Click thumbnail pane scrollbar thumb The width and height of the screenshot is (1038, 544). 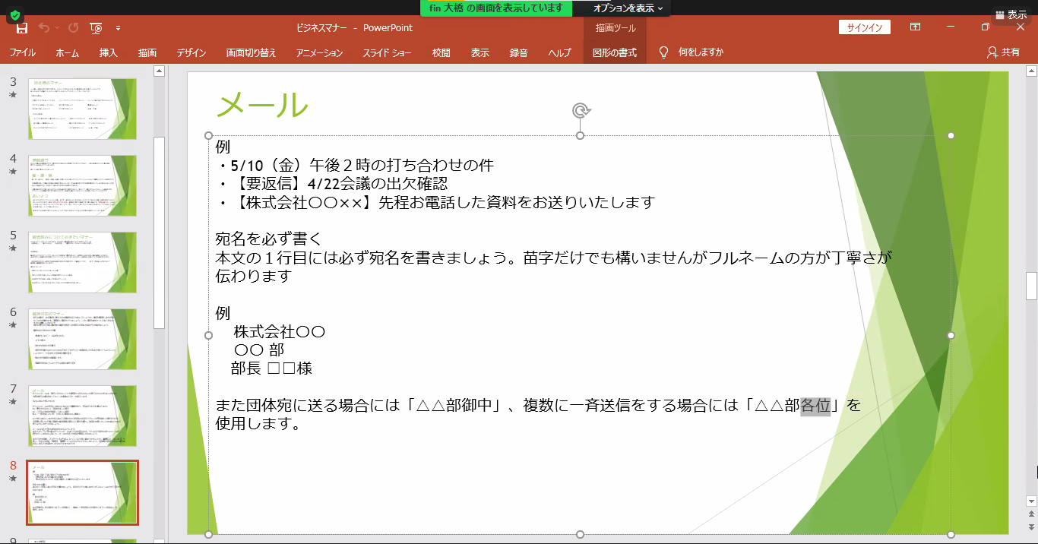point(159,232)
